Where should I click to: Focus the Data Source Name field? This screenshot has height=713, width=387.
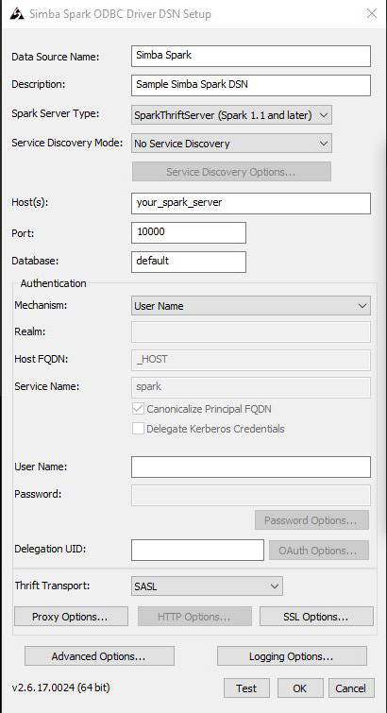(251, 56)
